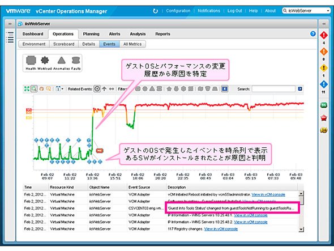The image size is (334, 251).
Task: Select the zoom magnifier tool in chart toolbar
Action: 34,89
